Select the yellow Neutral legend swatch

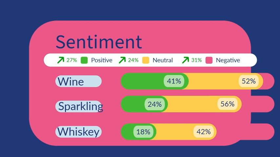pos(146,60)
